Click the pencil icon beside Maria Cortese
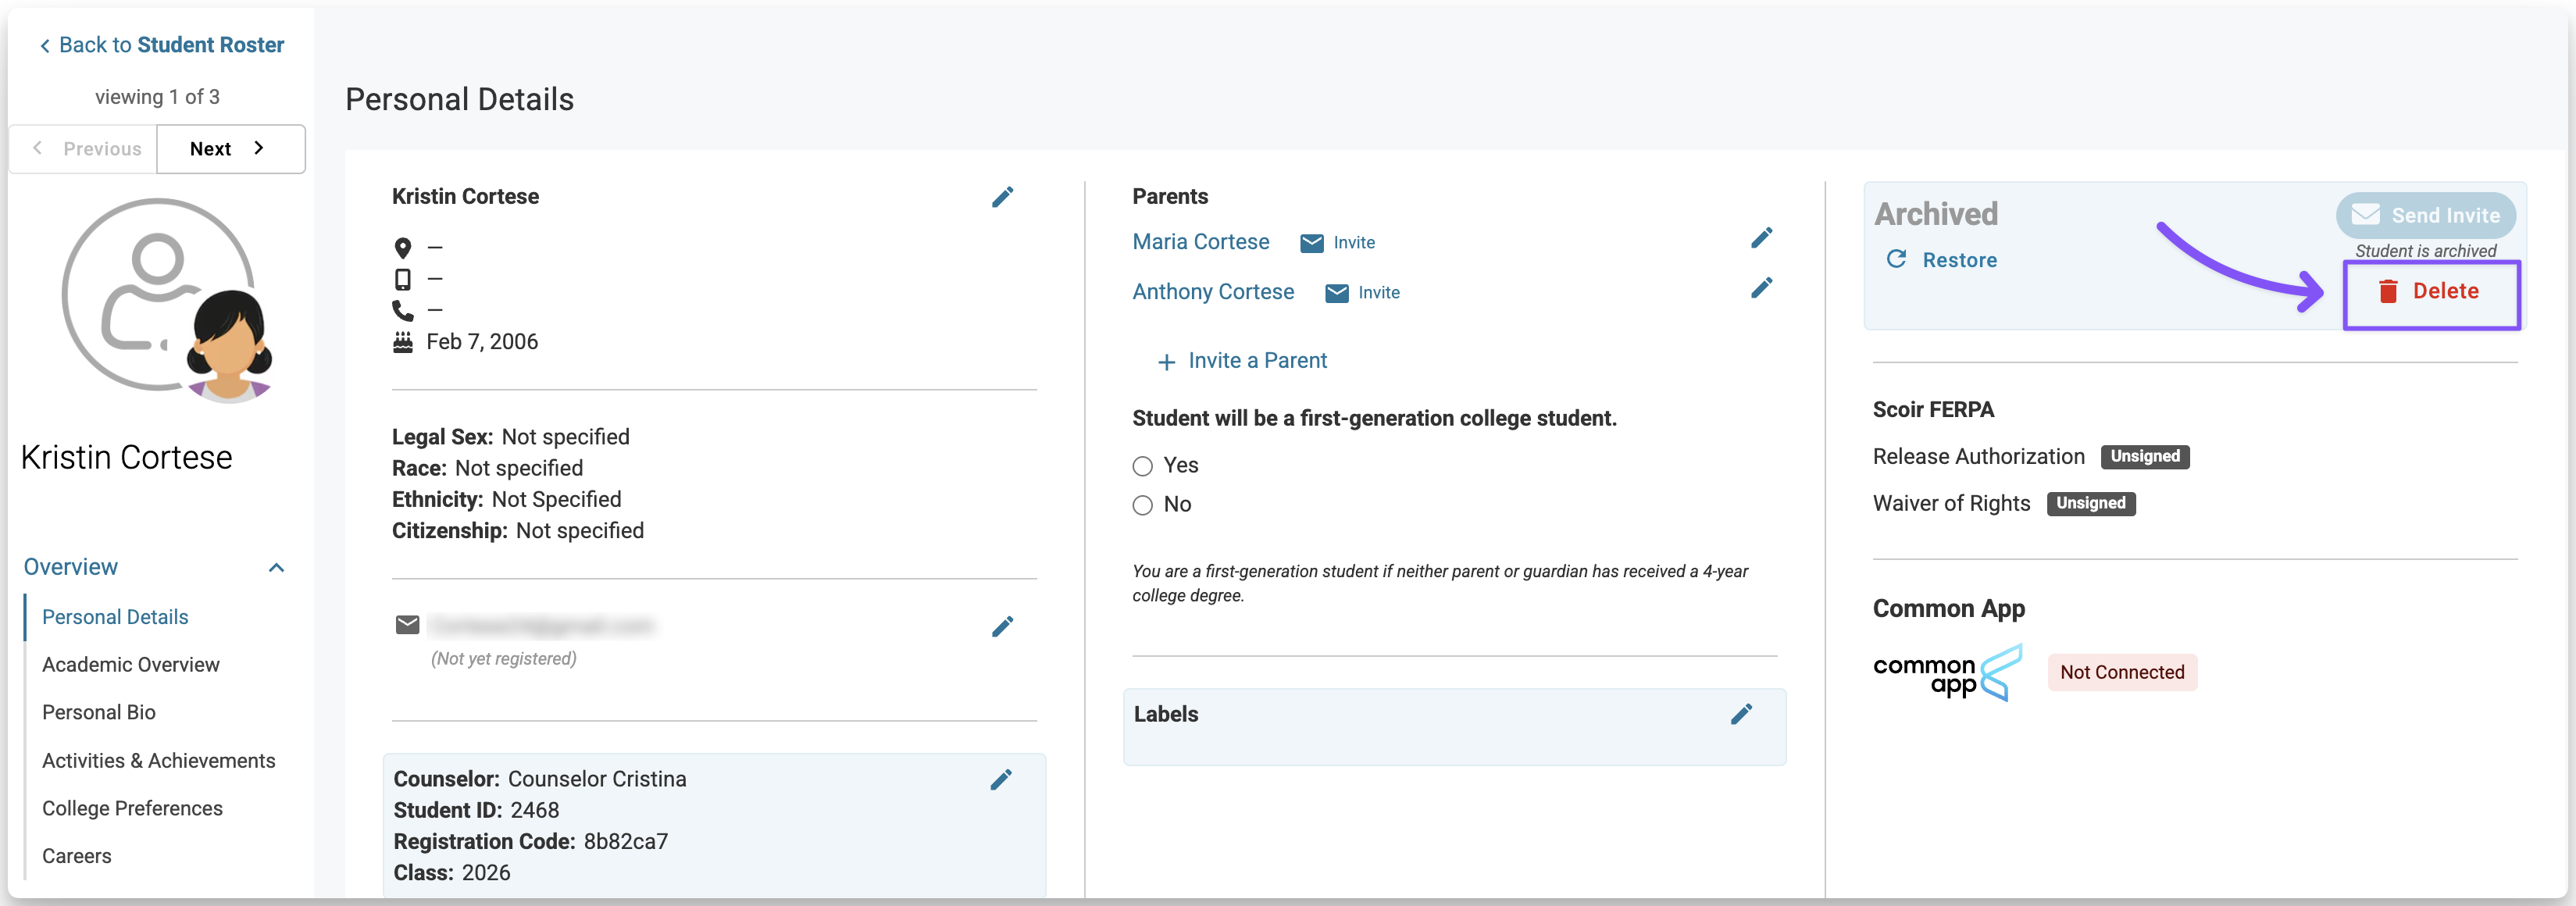Viewport: 2576px width, 906px height. coord(1761,238)
